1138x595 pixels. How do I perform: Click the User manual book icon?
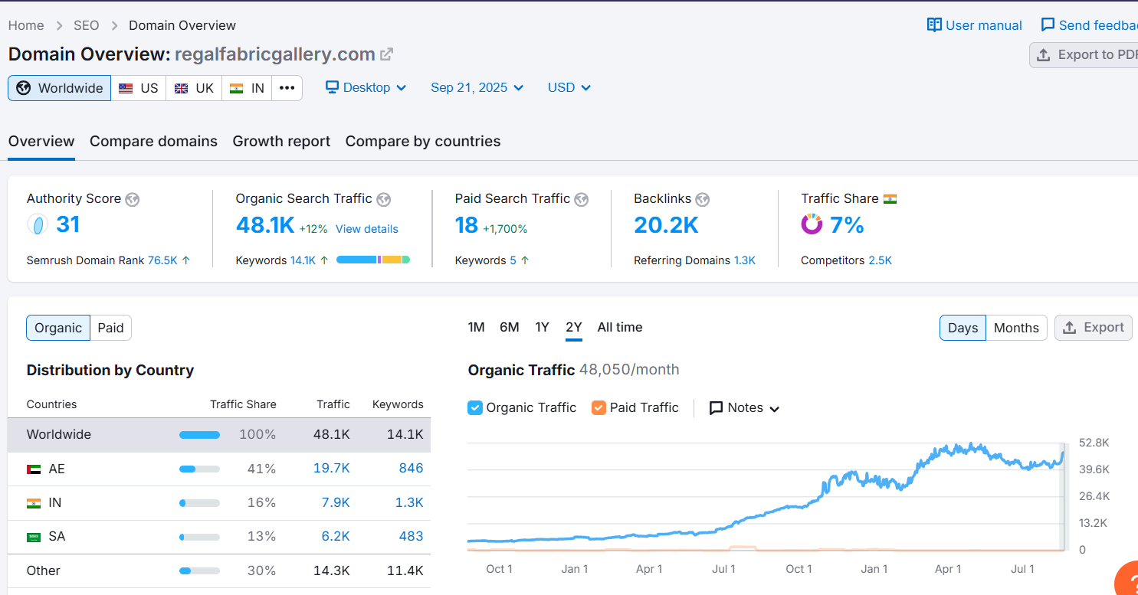click(934, 25)
